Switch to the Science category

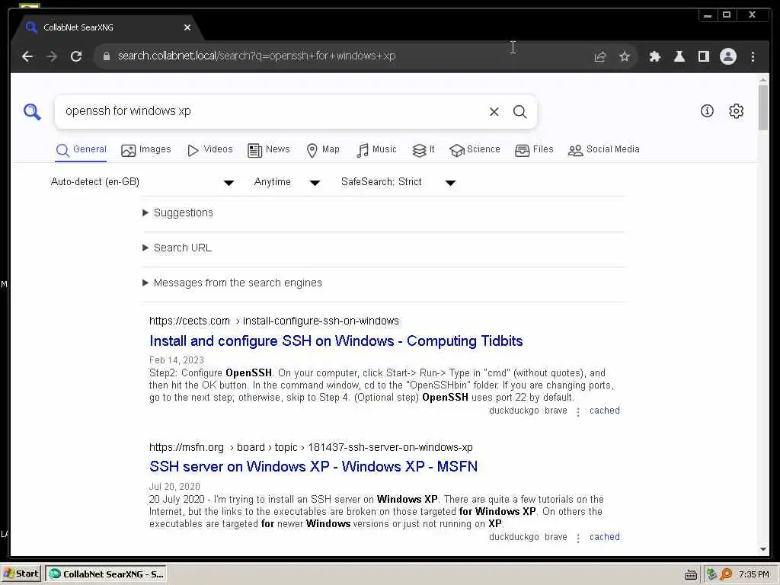(475, 150)
